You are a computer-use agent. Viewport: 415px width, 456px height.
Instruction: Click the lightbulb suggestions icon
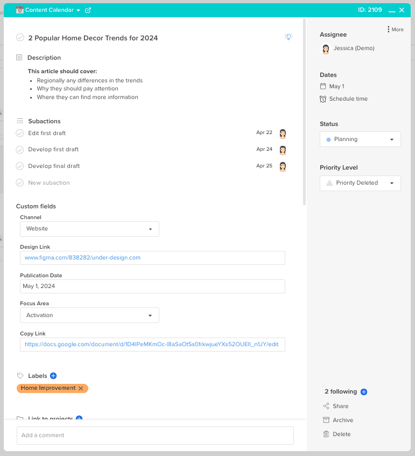tap(288, 37)
